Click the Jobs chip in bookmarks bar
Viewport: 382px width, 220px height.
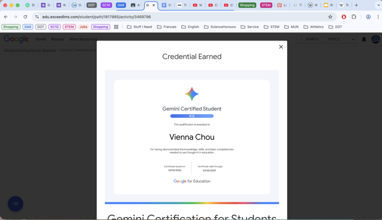coord(83,27)
